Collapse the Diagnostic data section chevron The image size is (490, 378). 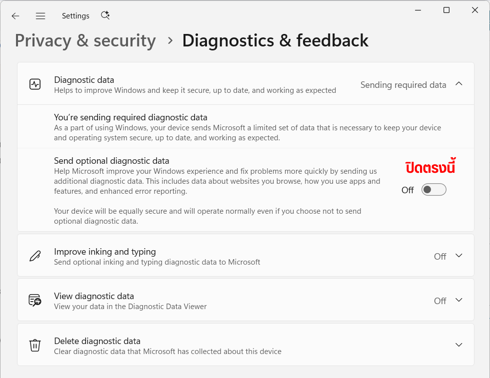click(x=459, y=84)
